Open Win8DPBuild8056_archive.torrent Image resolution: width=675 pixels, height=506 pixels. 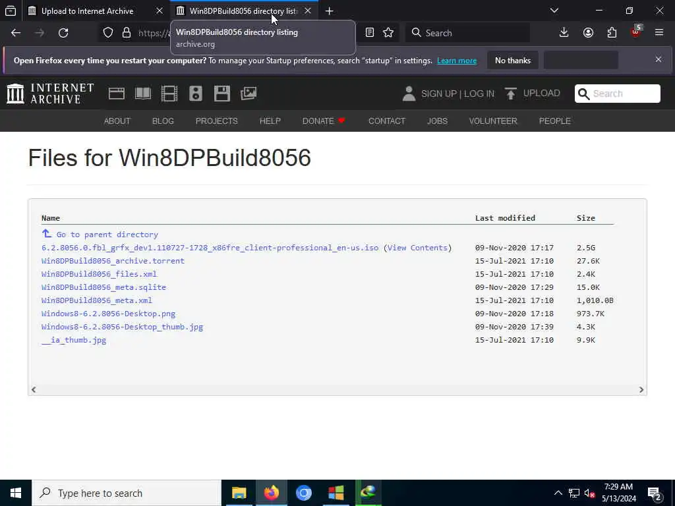113,261
